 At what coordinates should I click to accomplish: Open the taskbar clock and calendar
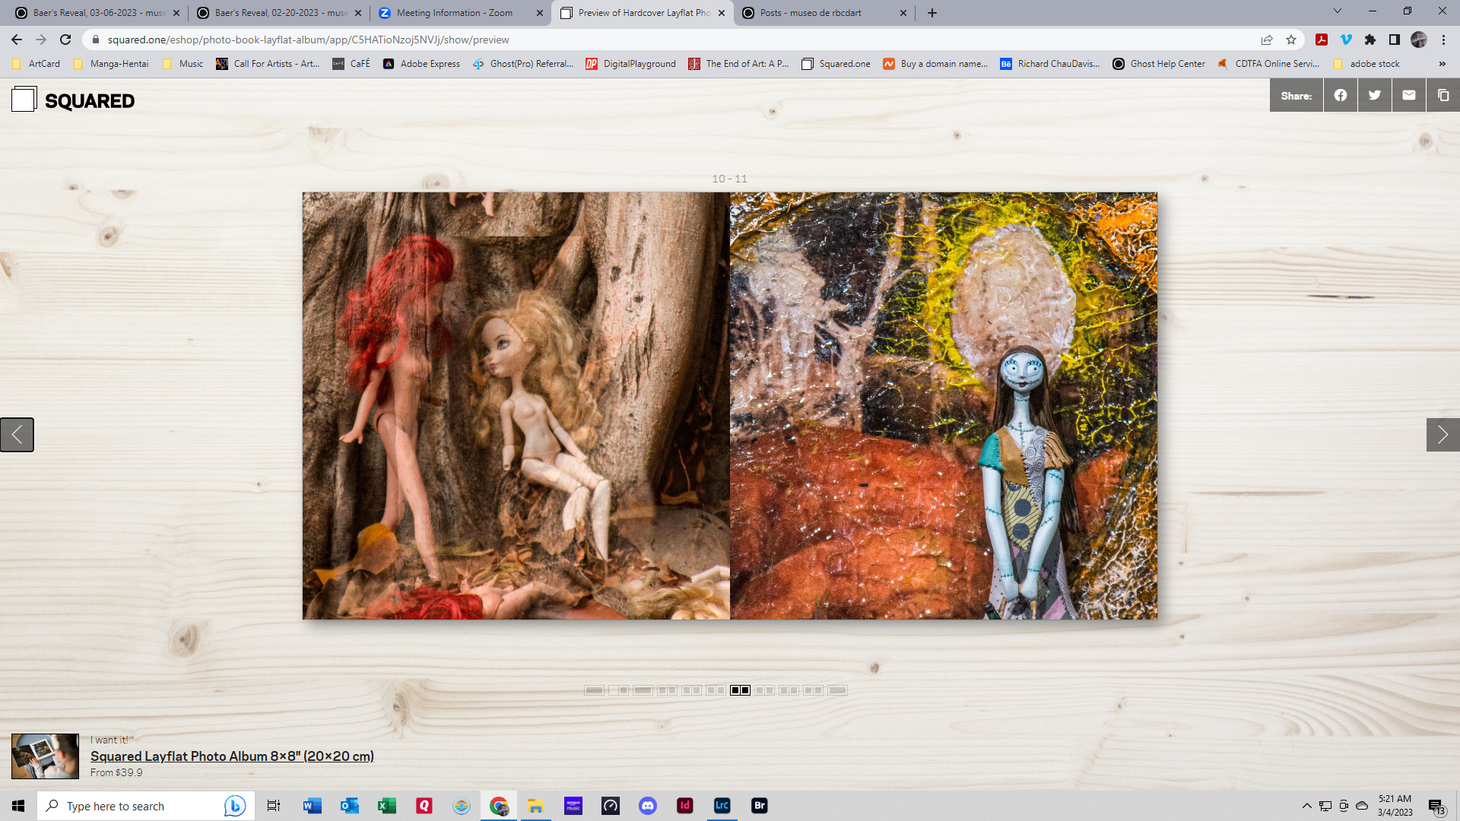(x=1395, y=806)
